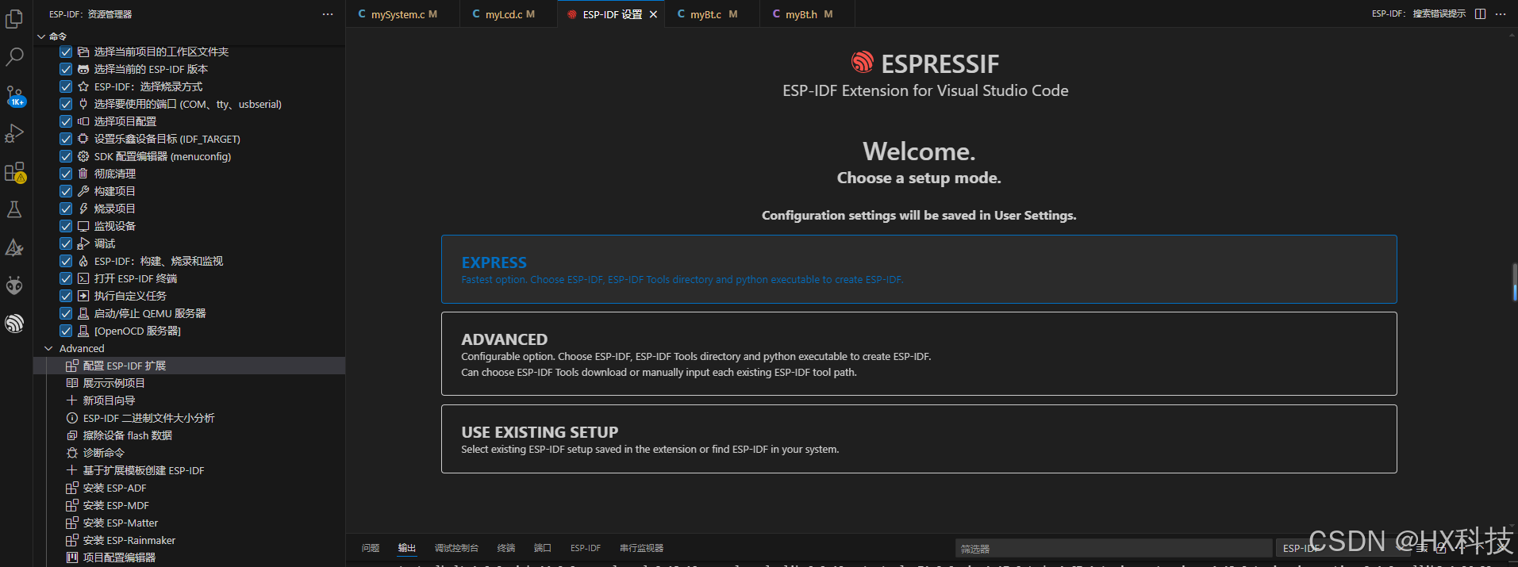The image size is (1518, 567).
Task: Choose the ADVANCED setup mode
Action: pos(919,354)
